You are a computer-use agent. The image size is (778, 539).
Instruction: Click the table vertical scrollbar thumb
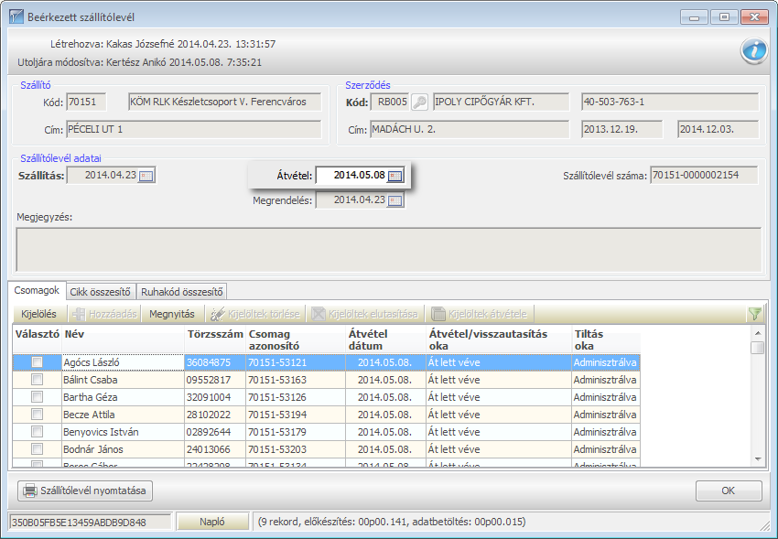758,347
